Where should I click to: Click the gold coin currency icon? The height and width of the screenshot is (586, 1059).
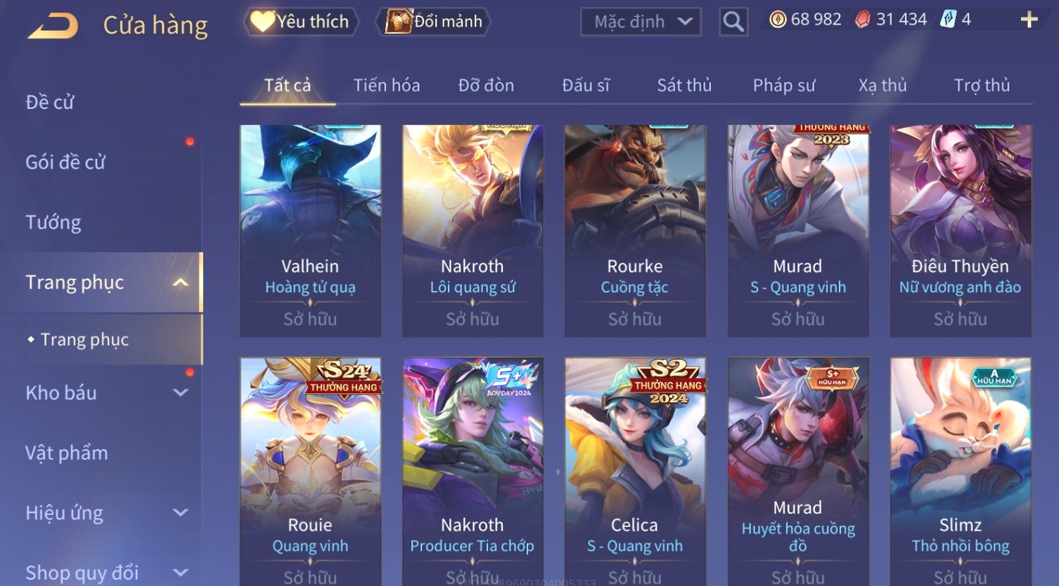point(778,20)
